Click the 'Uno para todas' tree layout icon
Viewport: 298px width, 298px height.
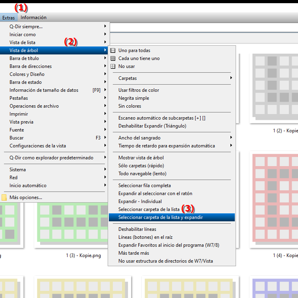(x=113, y=50)
